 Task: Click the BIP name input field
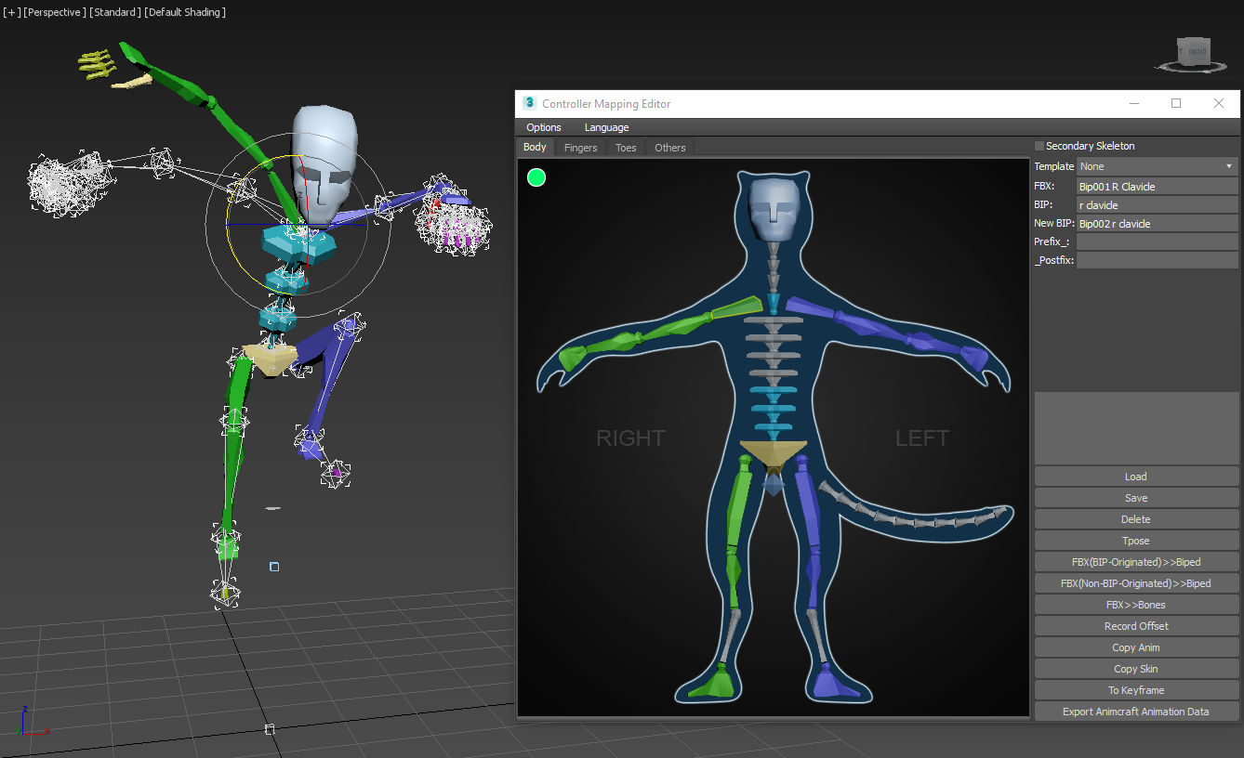(x=1157, y=205)
